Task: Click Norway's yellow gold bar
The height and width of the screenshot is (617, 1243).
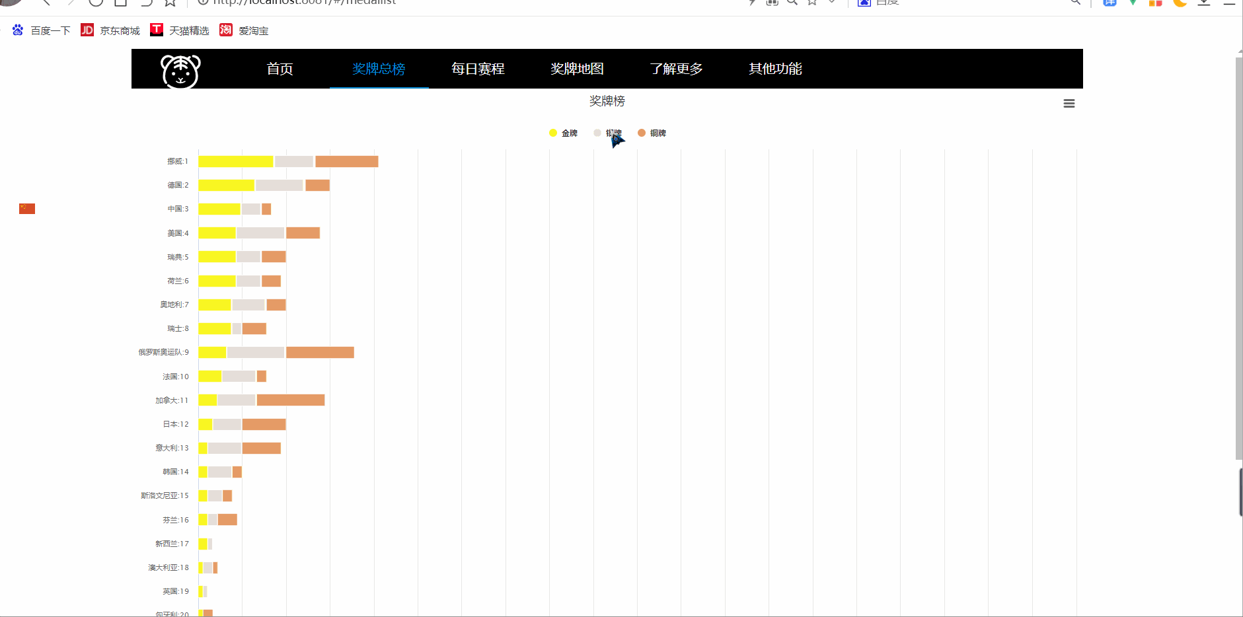Action: (236, 161)
